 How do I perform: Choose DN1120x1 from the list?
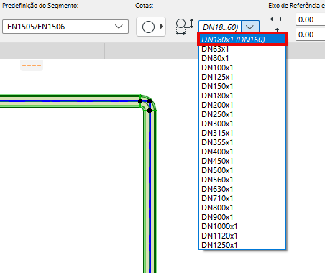pos(242,236)
